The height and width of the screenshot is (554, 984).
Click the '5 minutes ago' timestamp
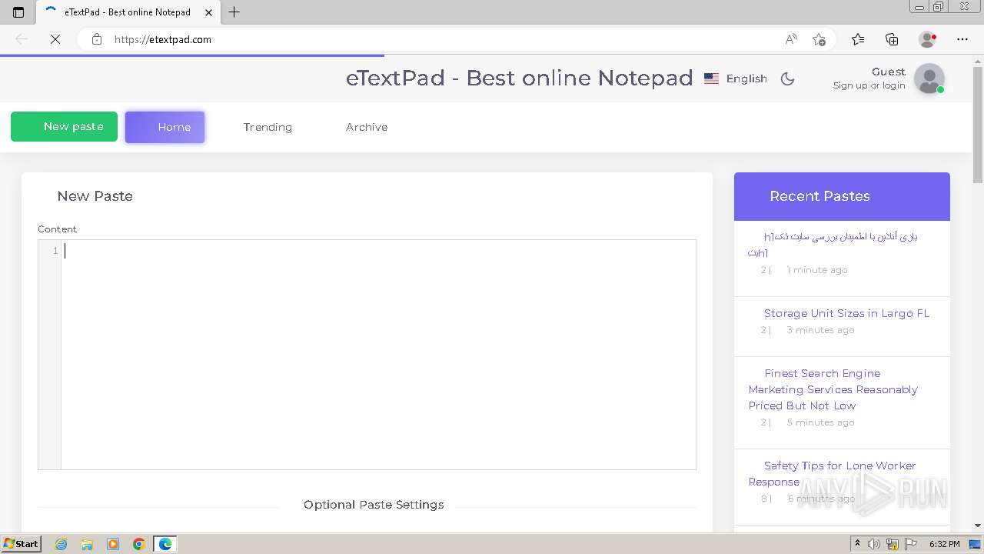(x=820, y=422)
